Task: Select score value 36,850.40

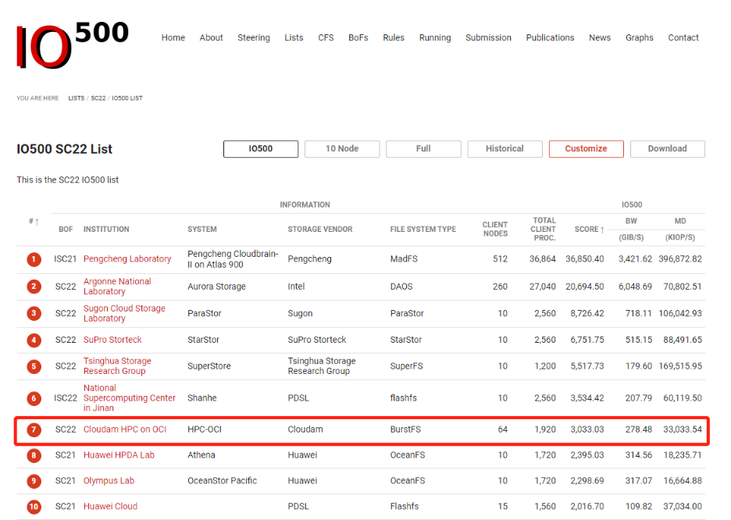Action: (585, 259)
